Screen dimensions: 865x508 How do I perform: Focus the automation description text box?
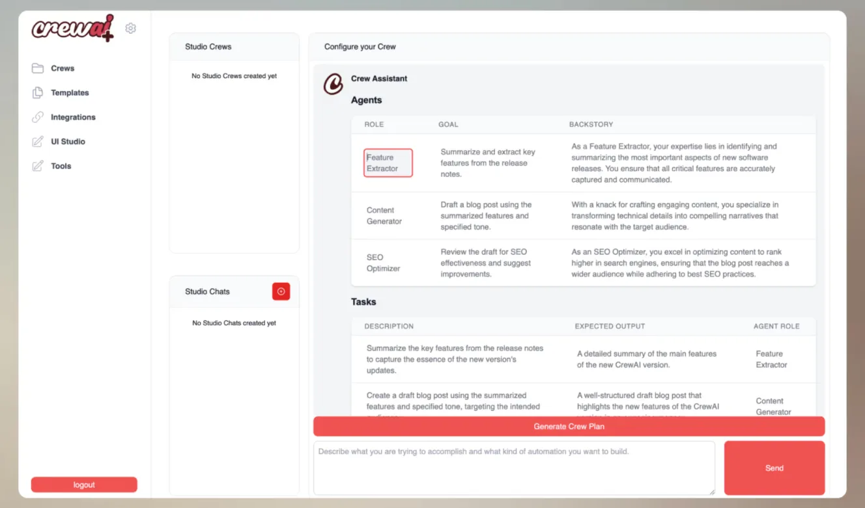coord(513,468)
